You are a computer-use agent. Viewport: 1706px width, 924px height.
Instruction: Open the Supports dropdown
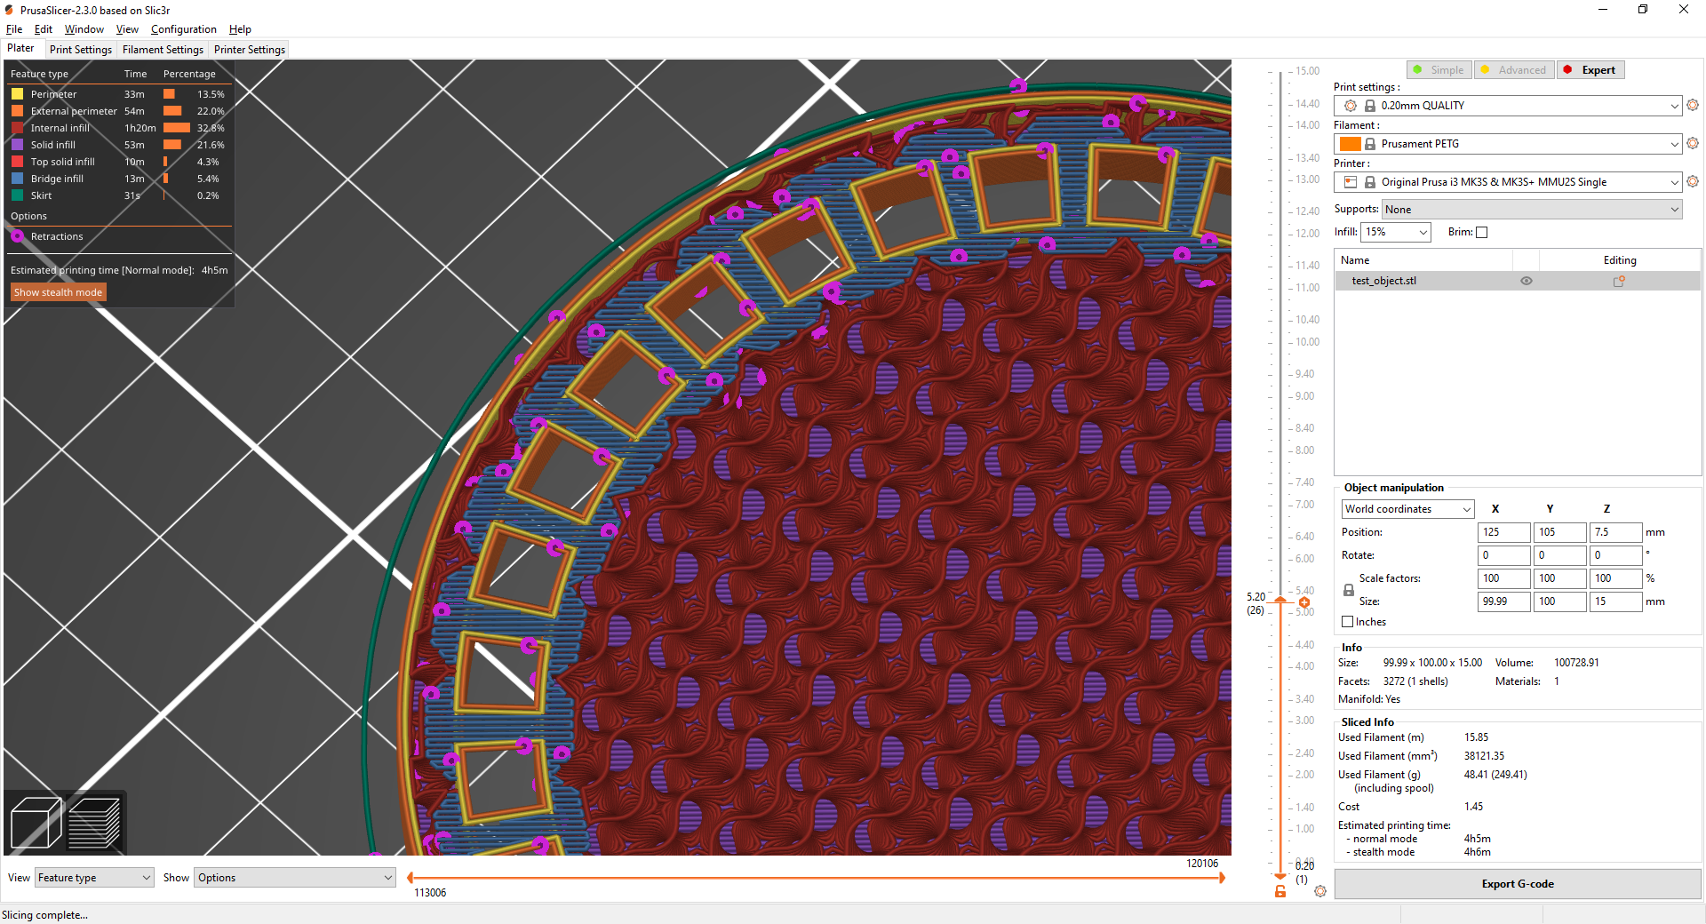[x=1532, y=210]
